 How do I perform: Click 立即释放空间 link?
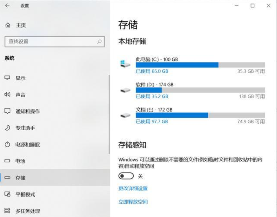[133, 202]
